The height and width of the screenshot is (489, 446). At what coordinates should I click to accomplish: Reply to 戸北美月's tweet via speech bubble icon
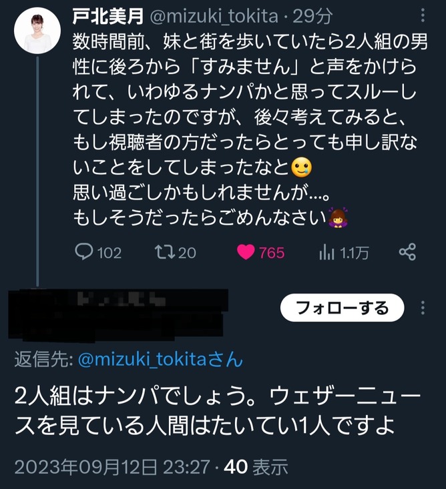point(83,252)
